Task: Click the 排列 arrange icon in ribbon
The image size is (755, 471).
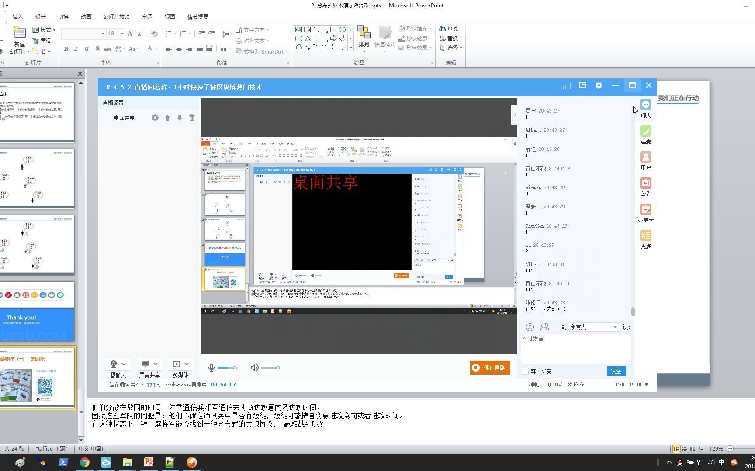Action: (364, 32)
